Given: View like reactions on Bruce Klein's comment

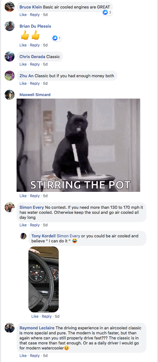Looking at the screenshot, I should pos(107,12).
